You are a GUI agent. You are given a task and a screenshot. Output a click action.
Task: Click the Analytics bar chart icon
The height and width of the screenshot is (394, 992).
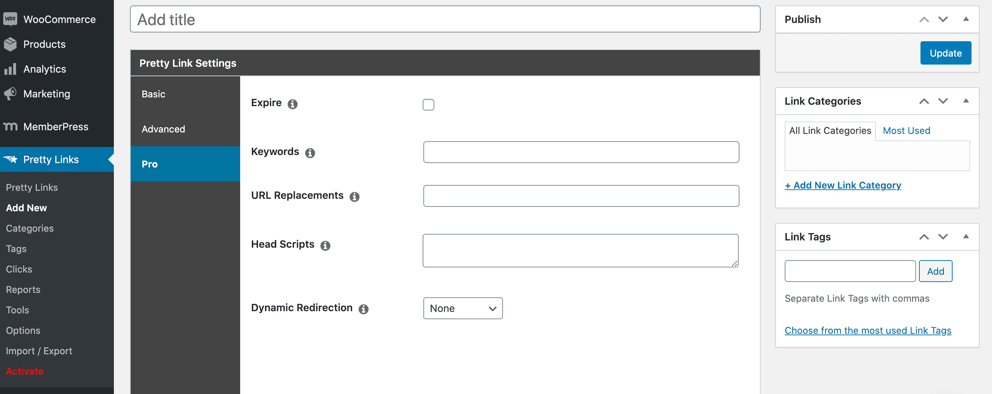(x=10, y=69)
